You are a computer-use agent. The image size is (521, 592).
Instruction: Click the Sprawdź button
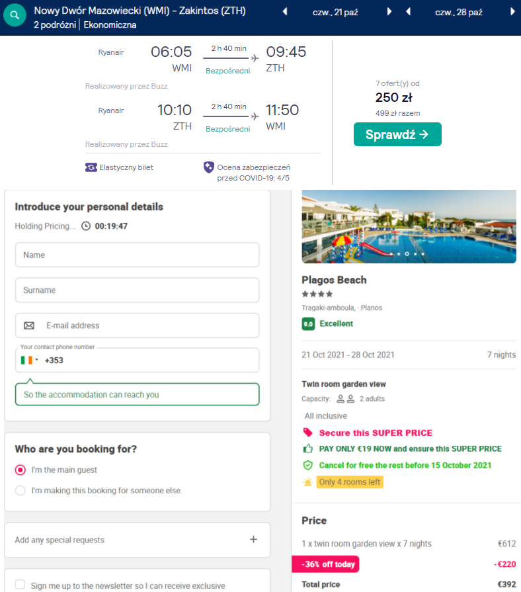pyautogui.click(x=397, y=134)
